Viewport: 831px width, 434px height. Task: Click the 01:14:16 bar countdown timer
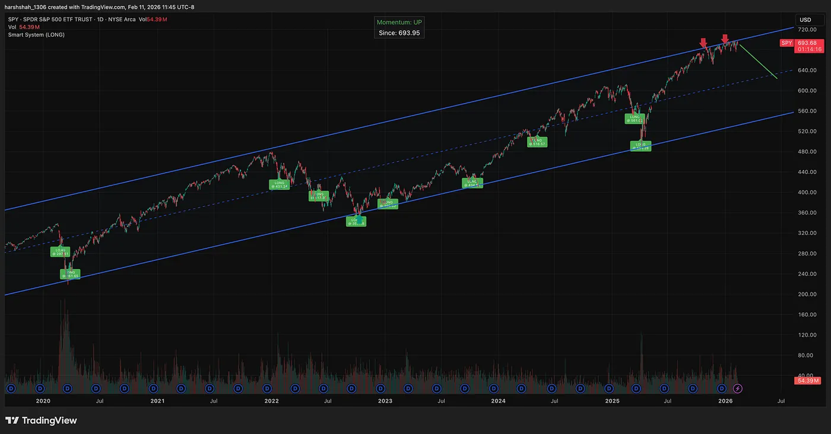[x=811, y=49]
